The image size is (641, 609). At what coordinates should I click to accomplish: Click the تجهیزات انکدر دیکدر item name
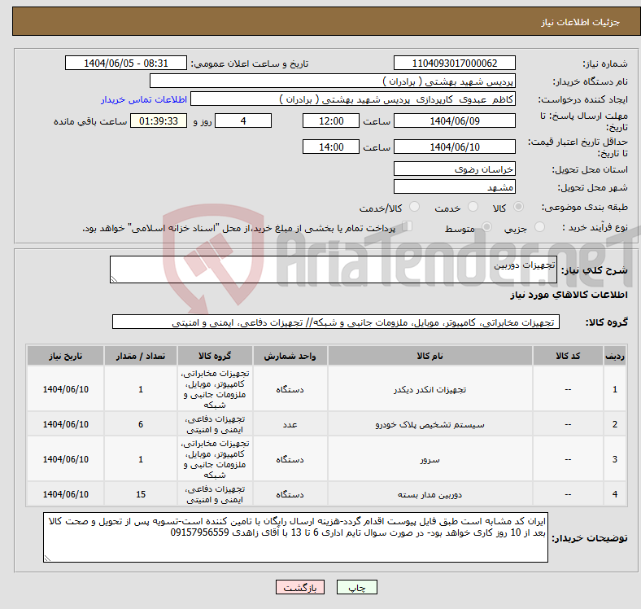pos(430,389)
